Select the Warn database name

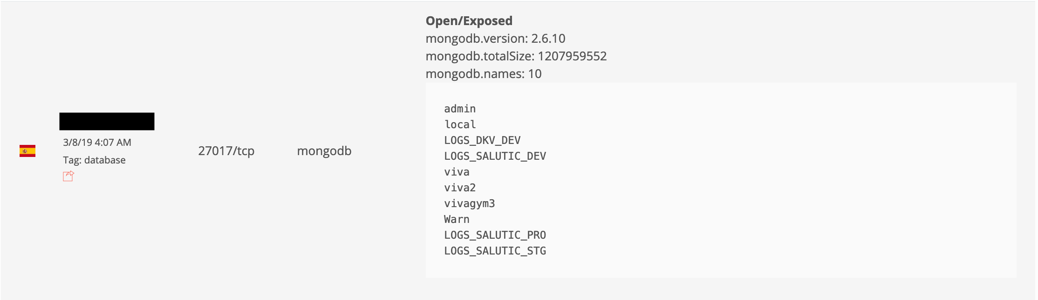[457, 219]
